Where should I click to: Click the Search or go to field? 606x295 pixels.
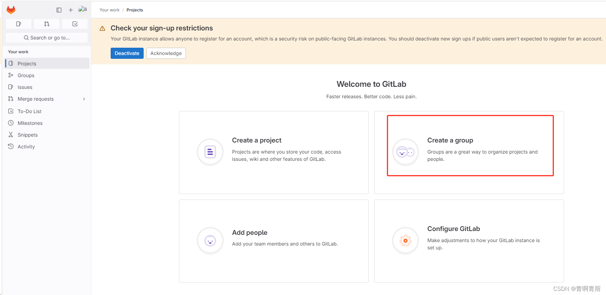(x=47, y=38)
